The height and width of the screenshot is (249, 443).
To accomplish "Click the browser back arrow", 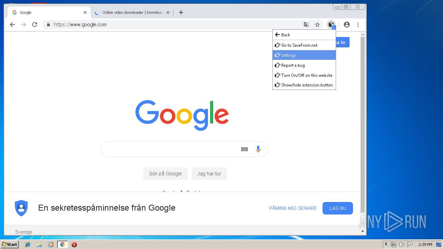I will pos(12,25).
